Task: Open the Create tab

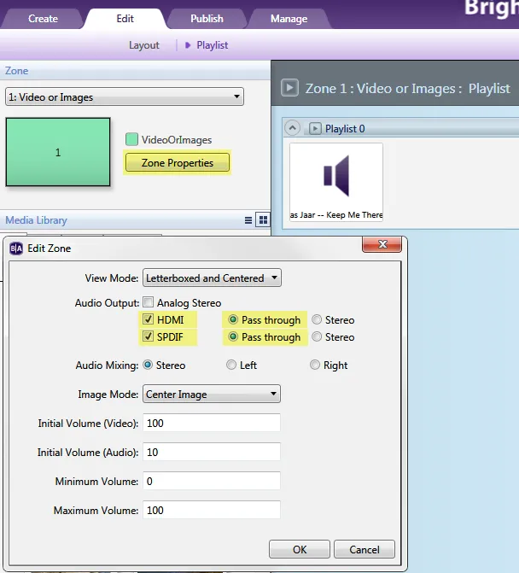Action: coord(43,19)
